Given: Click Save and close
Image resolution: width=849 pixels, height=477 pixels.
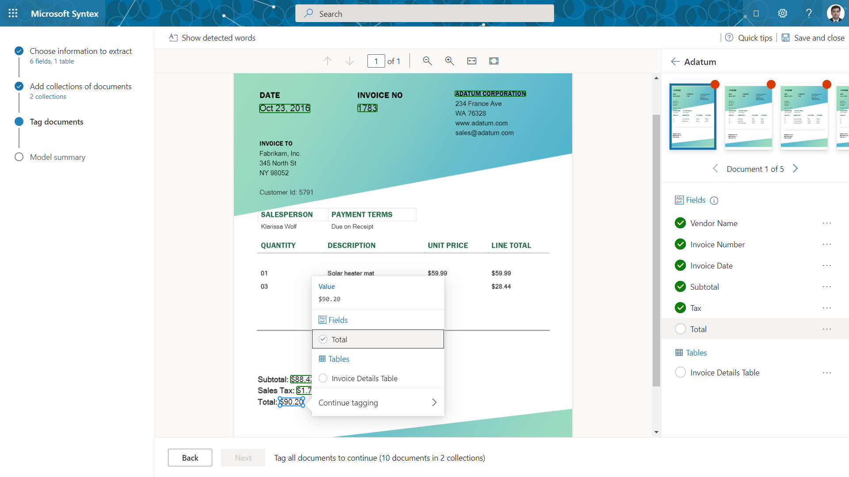Looking at the screenshot, I should click(813, 38).
